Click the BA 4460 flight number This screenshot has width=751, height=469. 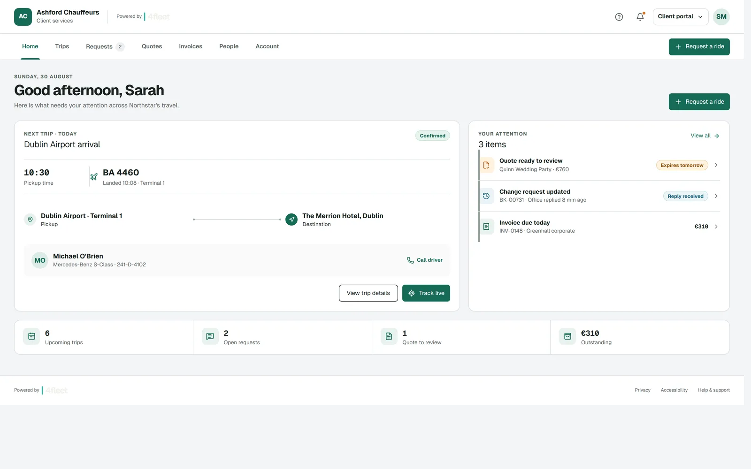[x=121, y=173]
